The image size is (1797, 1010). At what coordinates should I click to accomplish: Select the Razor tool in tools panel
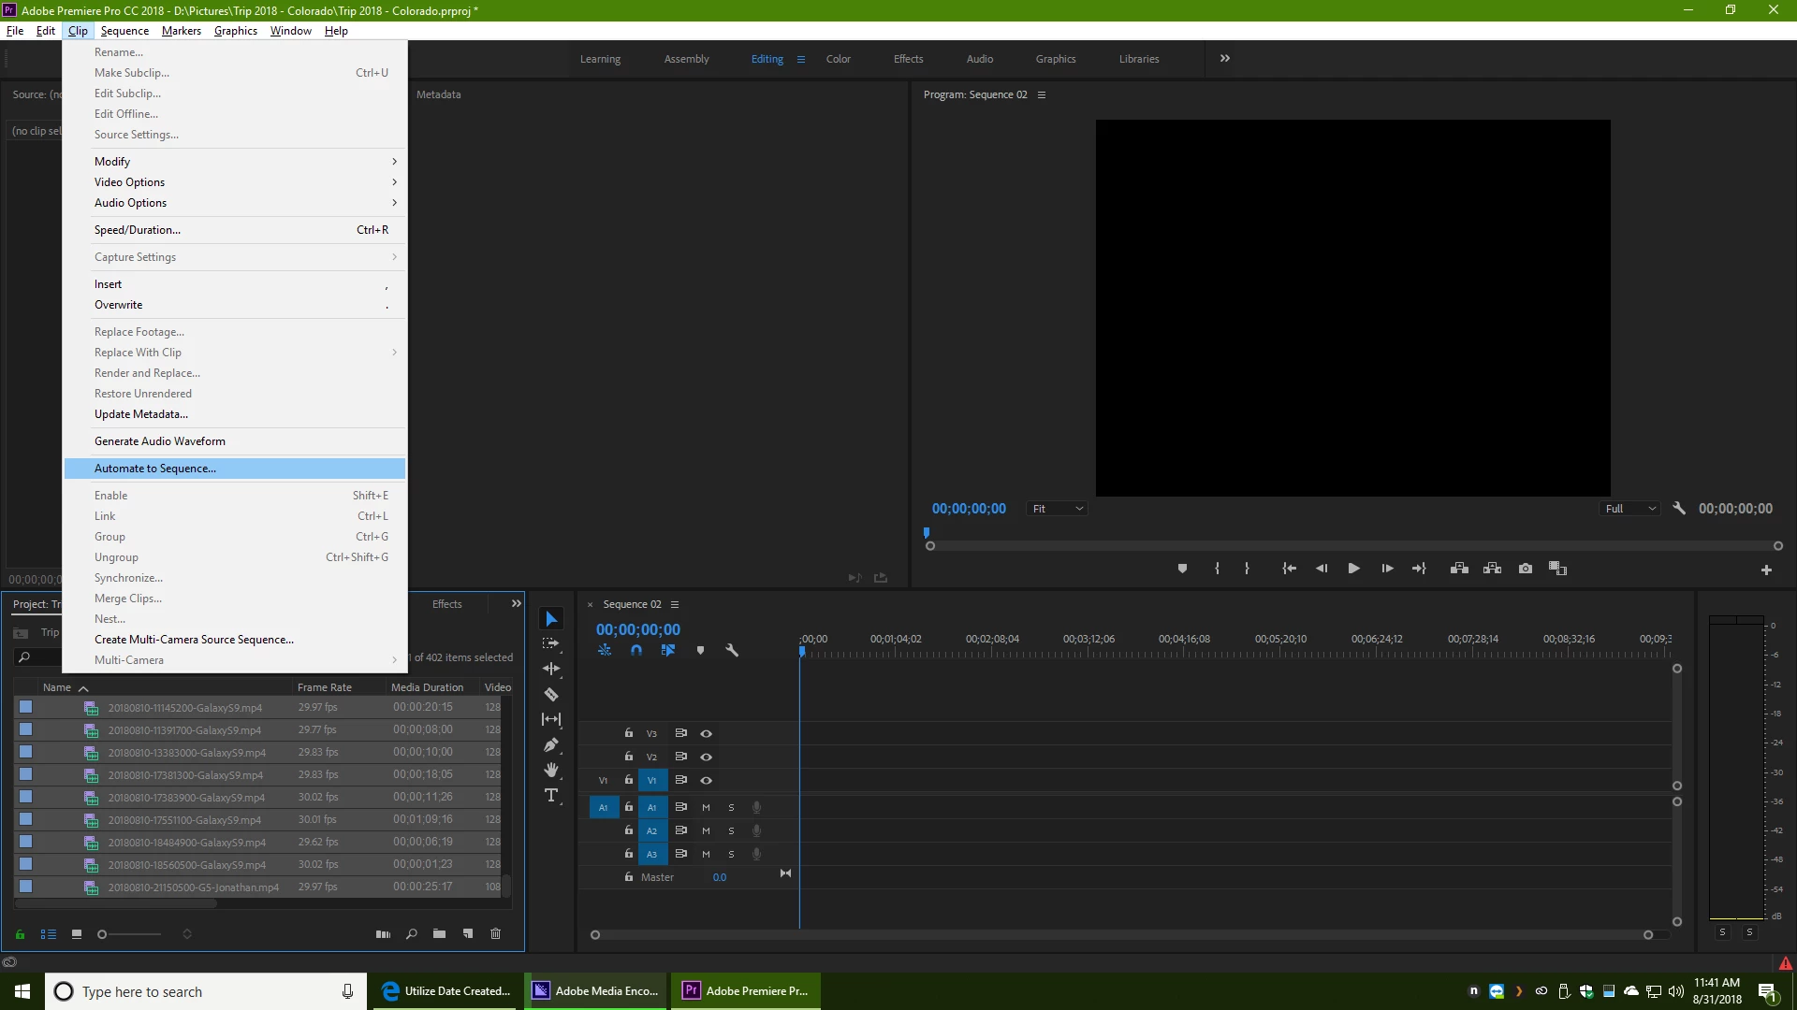pos(551,695)
